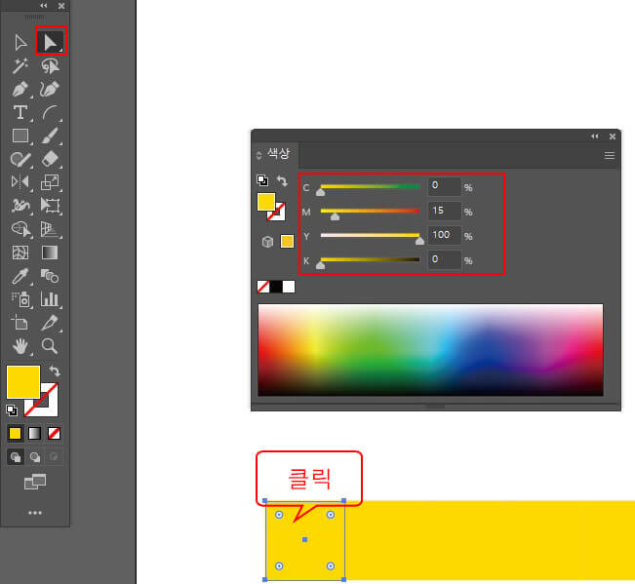Choose the Free Transform tool
The height and width of the screenshot is (584, 635).
coord(50,206)
